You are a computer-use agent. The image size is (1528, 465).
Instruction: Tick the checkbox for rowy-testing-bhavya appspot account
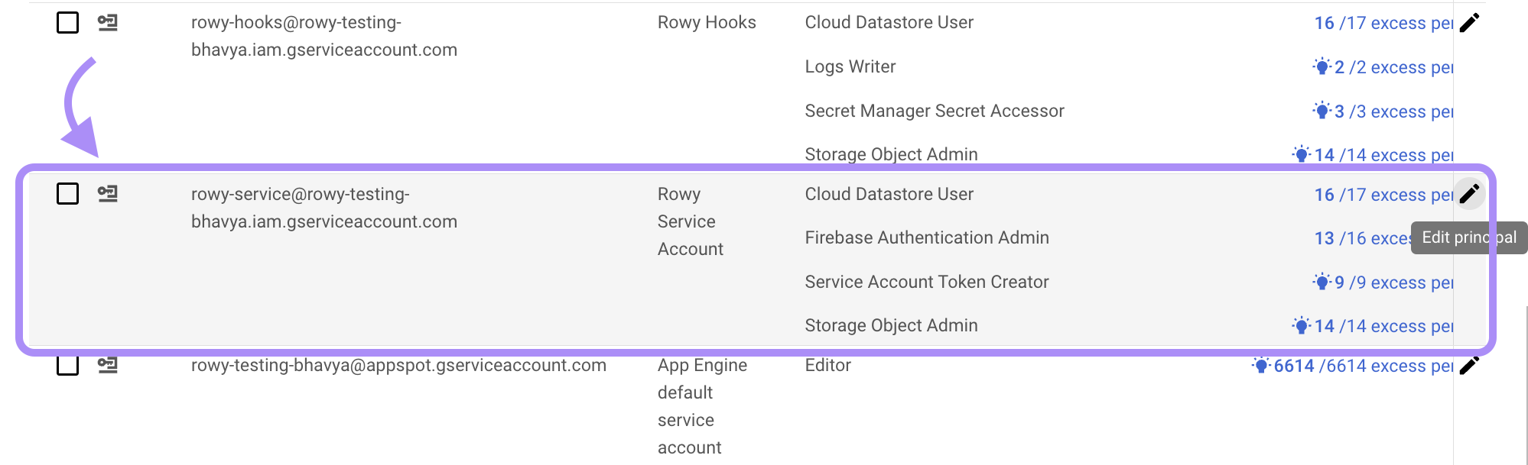click(x=68, y=366)
